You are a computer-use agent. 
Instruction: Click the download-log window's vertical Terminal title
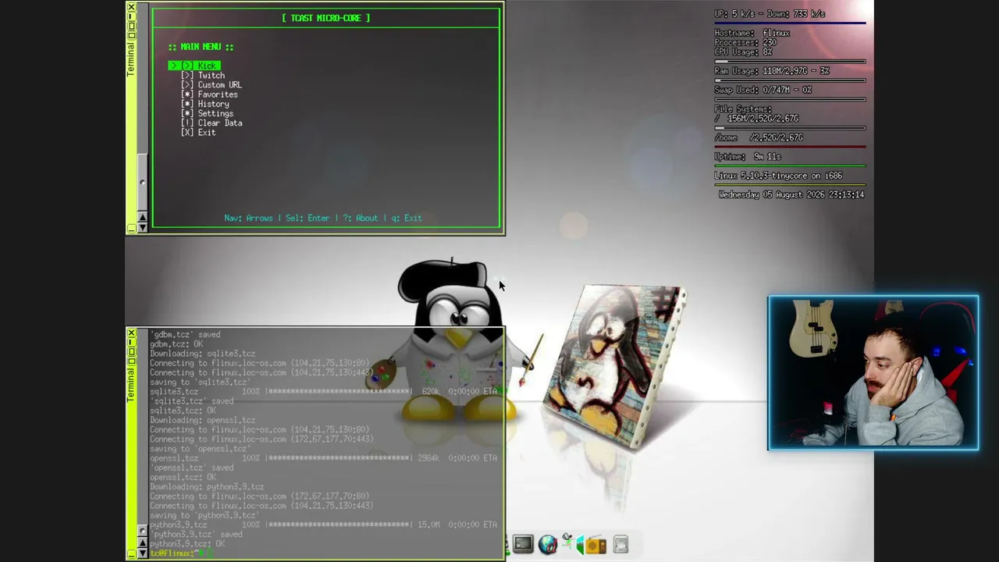(x=131, y=385)
